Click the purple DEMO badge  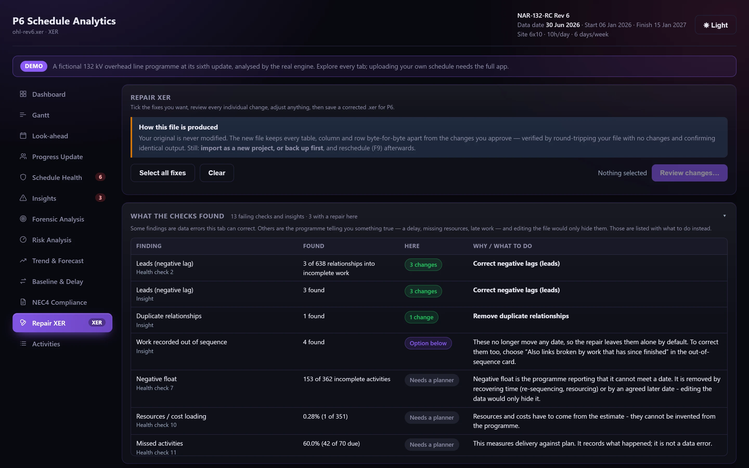tap(34, 66)
